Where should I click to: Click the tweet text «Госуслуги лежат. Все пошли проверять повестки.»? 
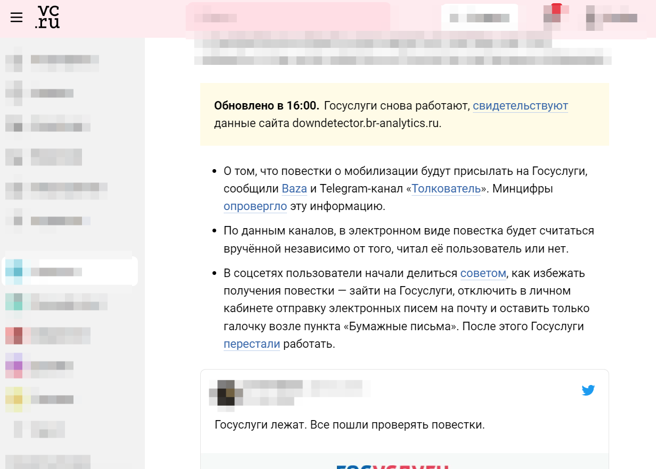click(350, 425)
